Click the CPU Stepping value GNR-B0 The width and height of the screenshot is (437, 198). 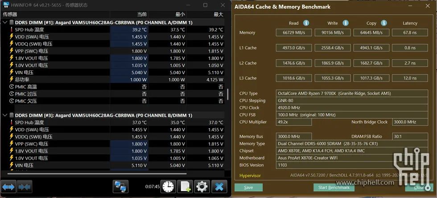(x=352, y=101)
